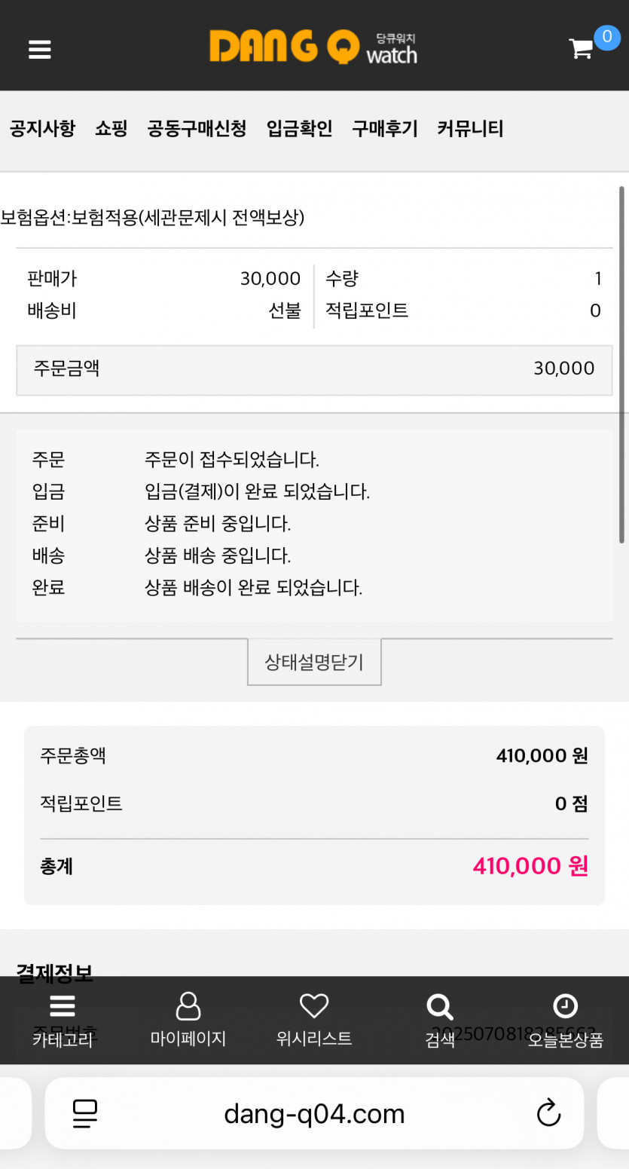Open the 카테고리 category list
Viewport: 629px width, 1169px height.
coord(62,1021)
